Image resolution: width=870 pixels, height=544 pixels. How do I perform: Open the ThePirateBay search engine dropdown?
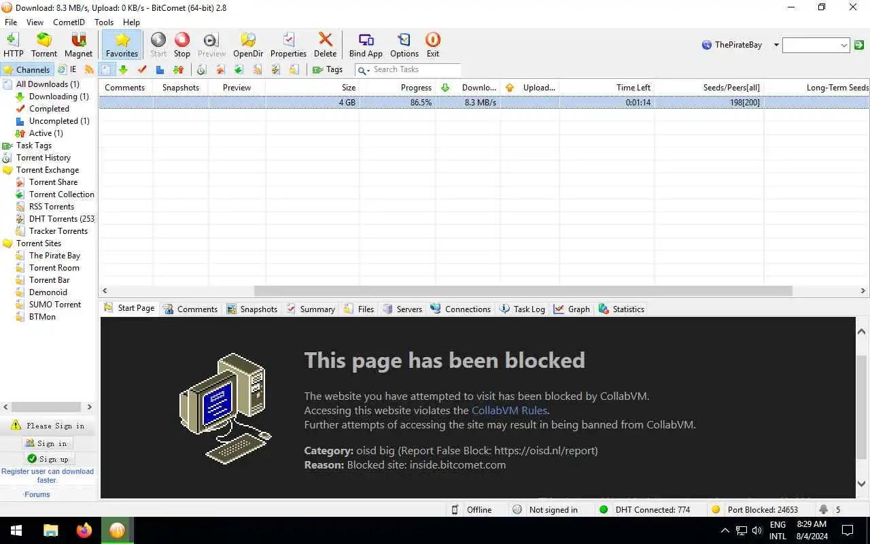pyautogui.click(x=776, y=45)
